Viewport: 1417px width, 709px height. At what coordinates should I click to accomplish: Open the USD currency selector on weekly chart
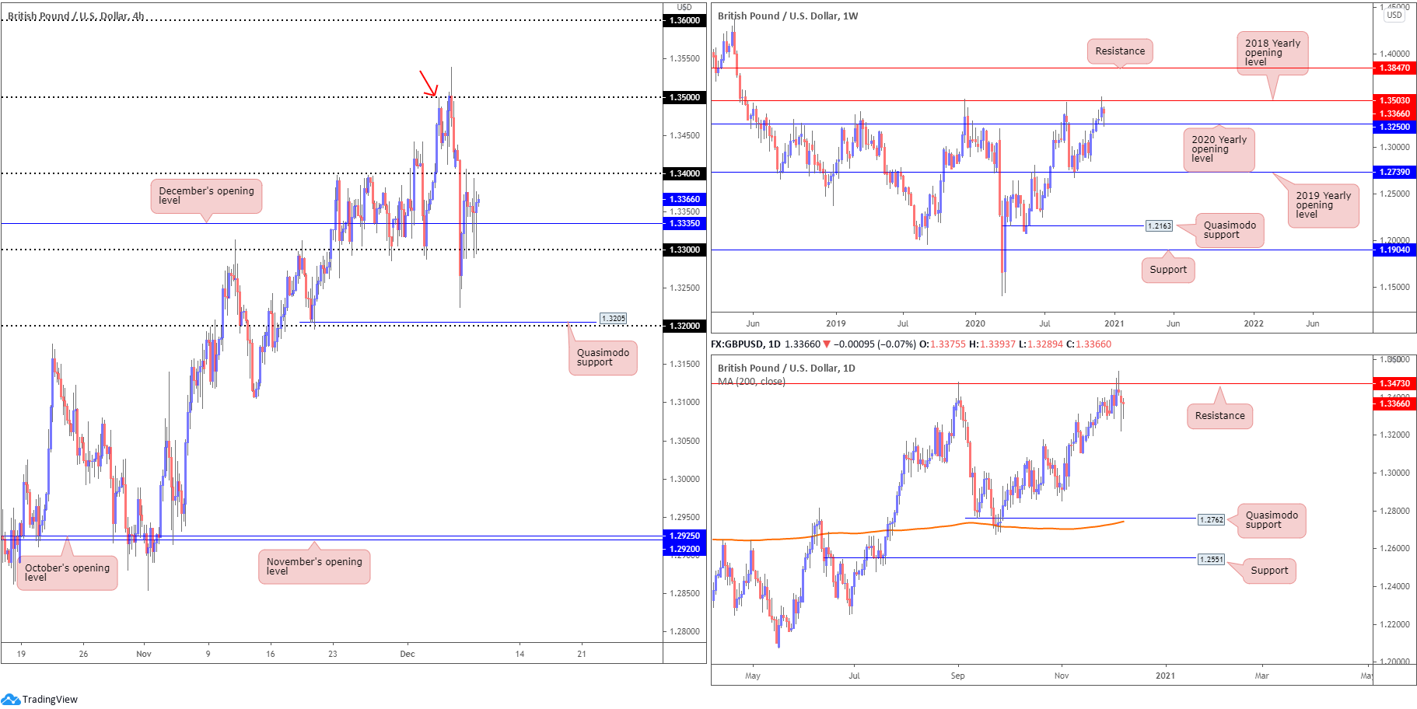[x=1394, y=15]
